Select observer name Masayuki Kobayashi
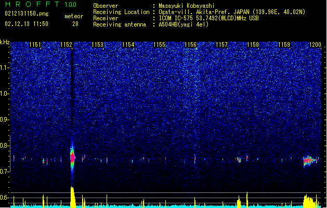327x208 pixels. click(x=187, y=6)
